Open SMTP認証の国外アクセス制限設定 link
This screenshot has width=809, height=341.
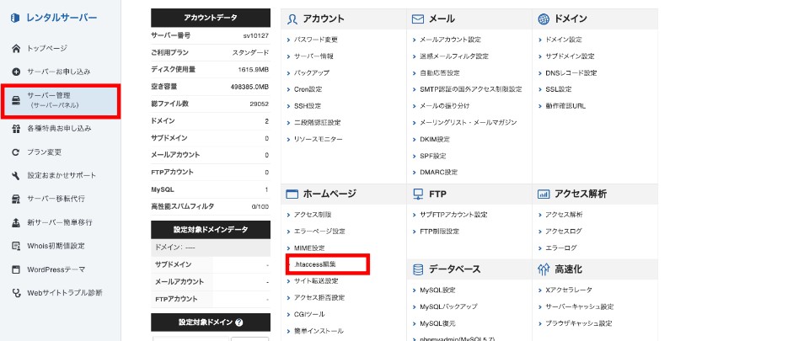(x=471, y=89)
